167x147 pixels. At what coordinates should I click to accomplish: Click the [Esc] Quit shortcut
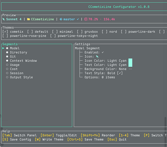click(x=117, y=139)
